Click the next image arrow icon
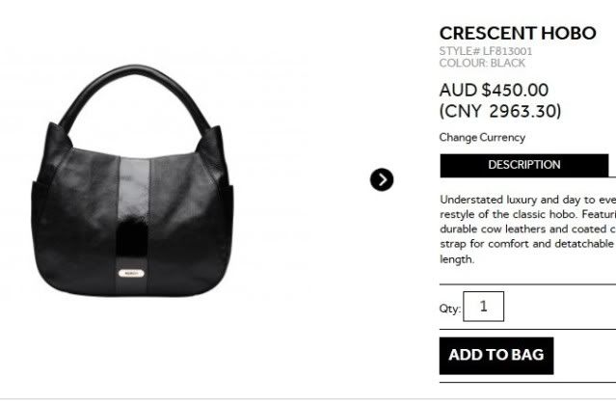Screen dimensions: 616x404 click(382, 179)
